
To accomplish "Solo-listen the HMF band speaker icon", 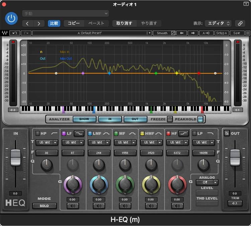I will (x=151, y=206).
